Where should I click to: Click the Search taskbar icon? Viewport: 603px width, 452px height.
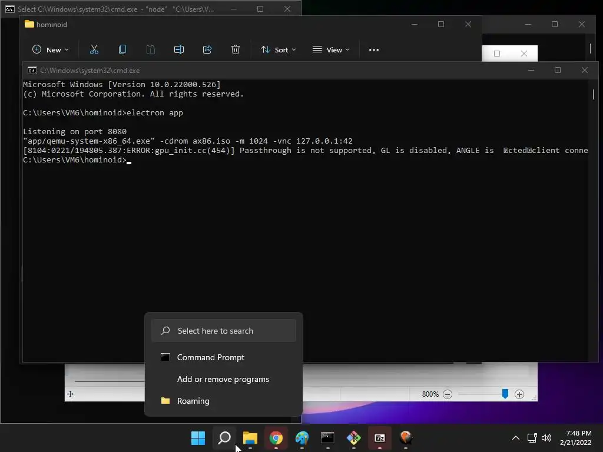[224, 438]
